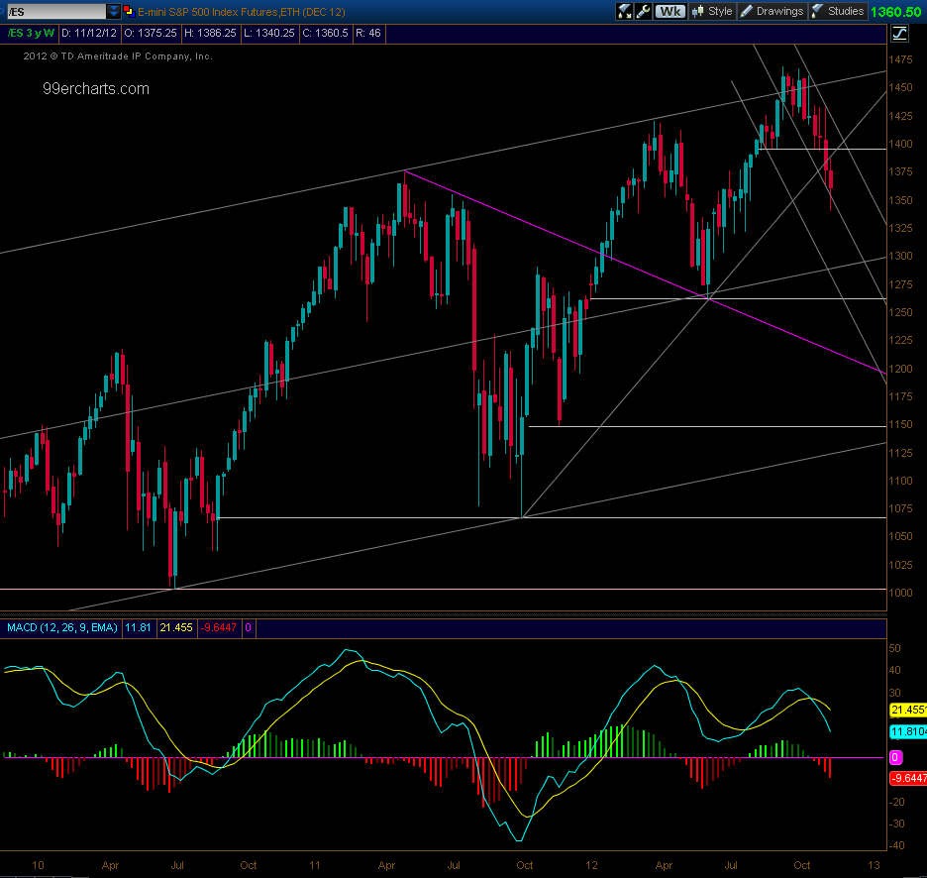Click the '11' year label on time axis
The width and height of the screenshot is (927, 878).
(x=315, y=865)
